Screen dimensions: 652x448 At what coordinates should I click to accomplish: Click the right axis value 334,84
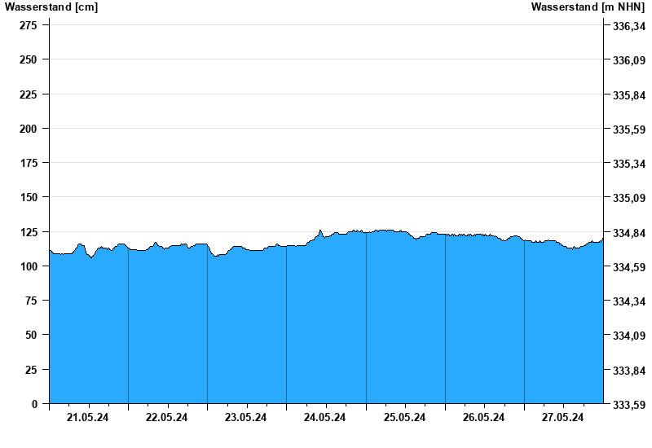629,233
